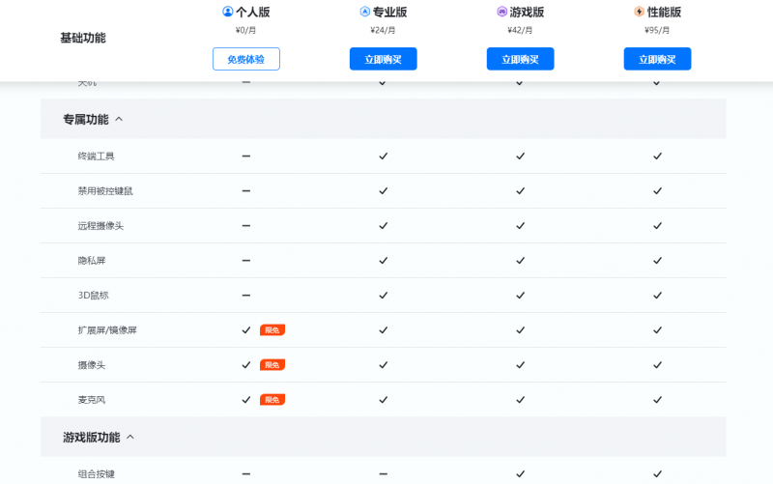The image size is (773, 484).
Task: Select the 禁用被控键鼠 feature label
Action: click(x=105, y=191)
